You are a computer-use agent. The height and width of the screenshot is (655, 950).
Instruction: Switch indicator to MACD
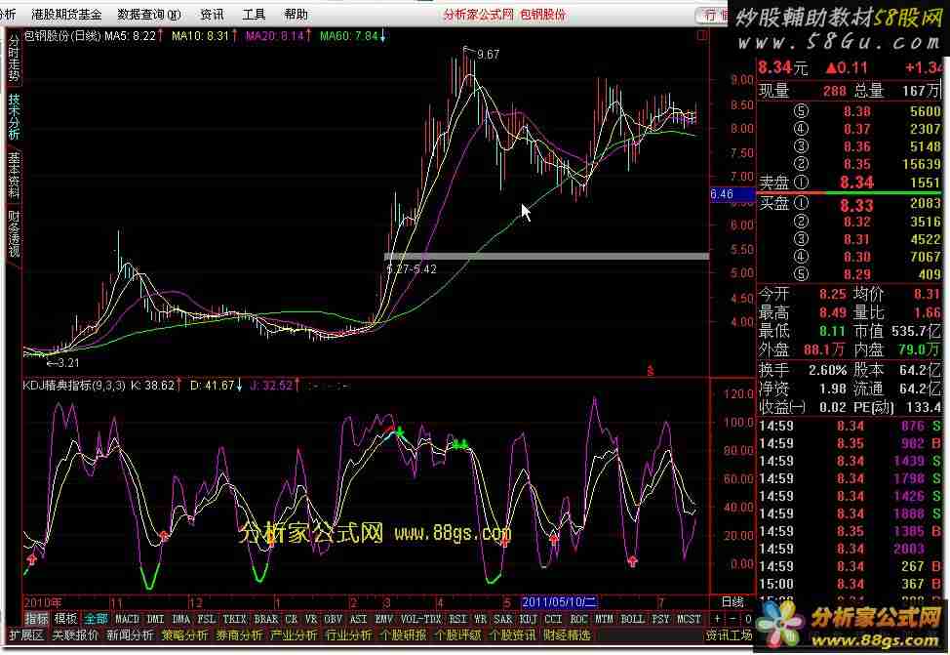(127, 619)
